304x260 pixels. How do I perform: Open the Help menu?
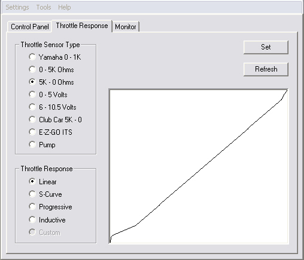pyautogui.click(x=65, y=7)
